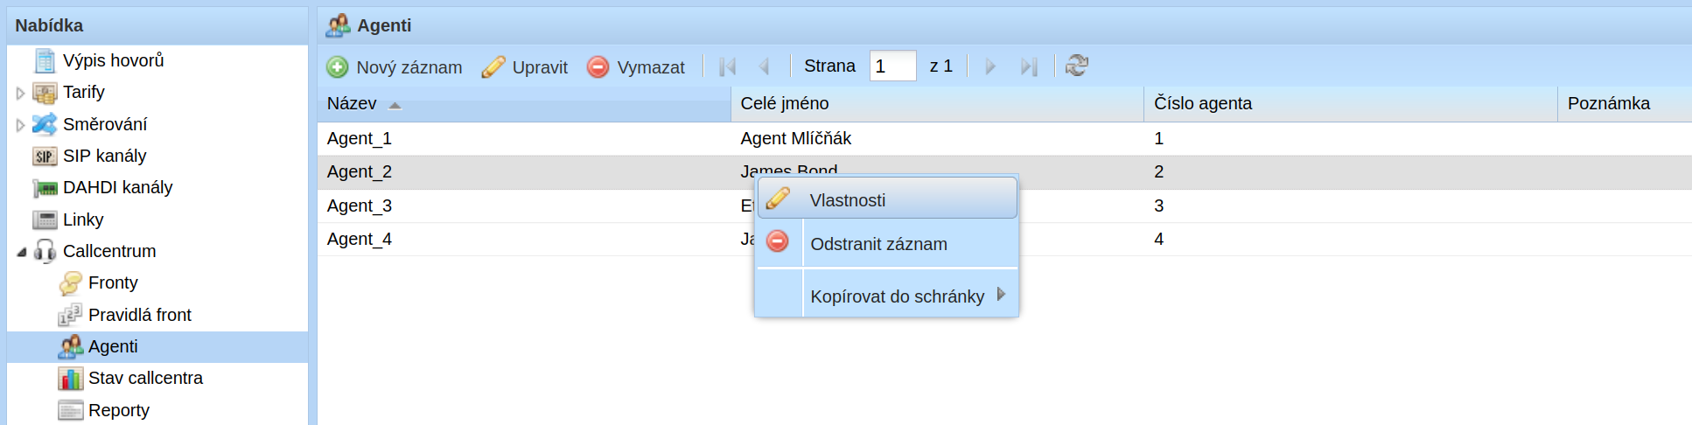Image resolution: width=1692 pixels, height=425 pixels.
Task: Expand the Směrování tree node
Action: coord(20,125)
